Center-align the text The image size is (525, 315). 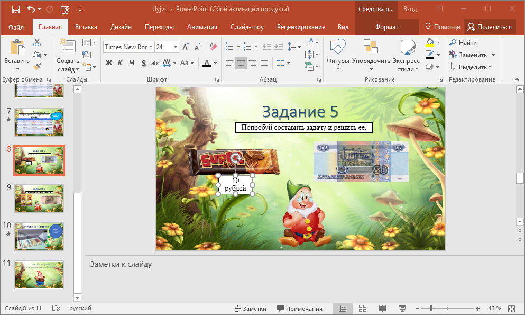(x=241, y=62)
